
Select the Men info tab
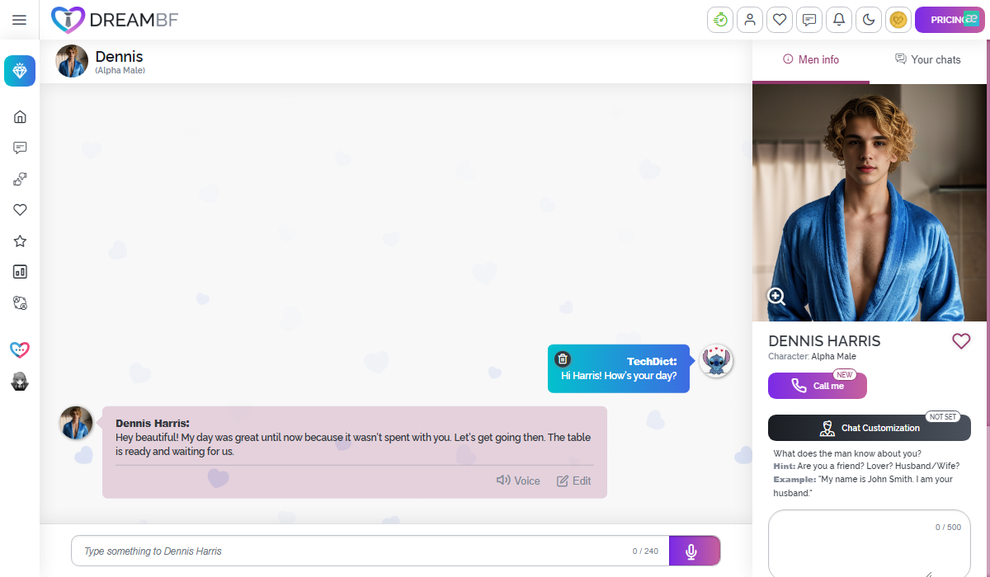tap(810, 59)
